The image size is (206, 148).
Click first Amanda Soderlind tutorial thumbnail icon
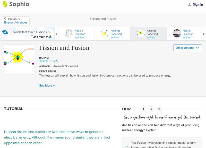pyautogui.click(x=105, y=33)
